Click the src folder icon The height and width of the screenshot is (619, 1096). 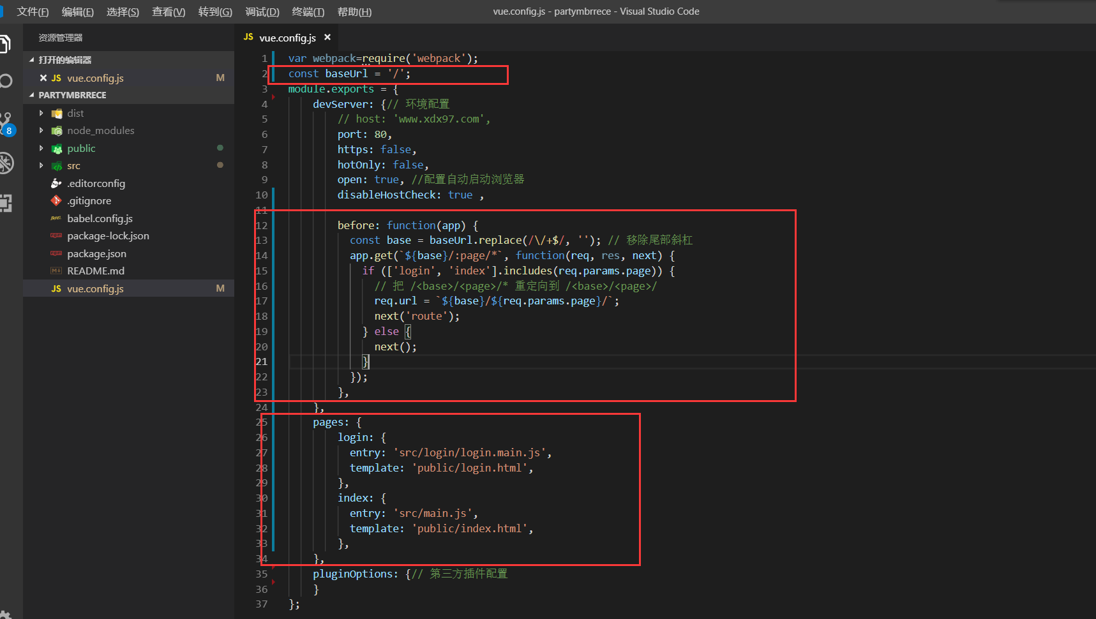click(57, 166)
